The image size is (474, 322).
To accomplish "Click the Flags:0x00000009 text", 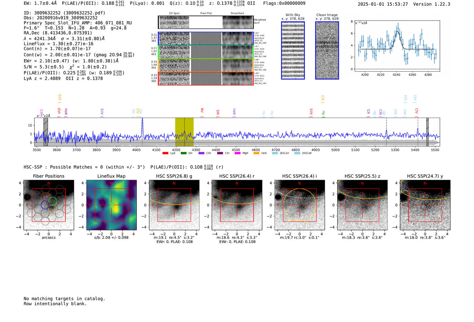I will click(284, 3).
